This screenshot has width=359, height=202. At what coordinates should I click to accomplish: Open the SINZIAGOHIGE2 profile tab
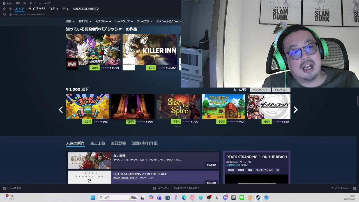(x=86, y=9)
